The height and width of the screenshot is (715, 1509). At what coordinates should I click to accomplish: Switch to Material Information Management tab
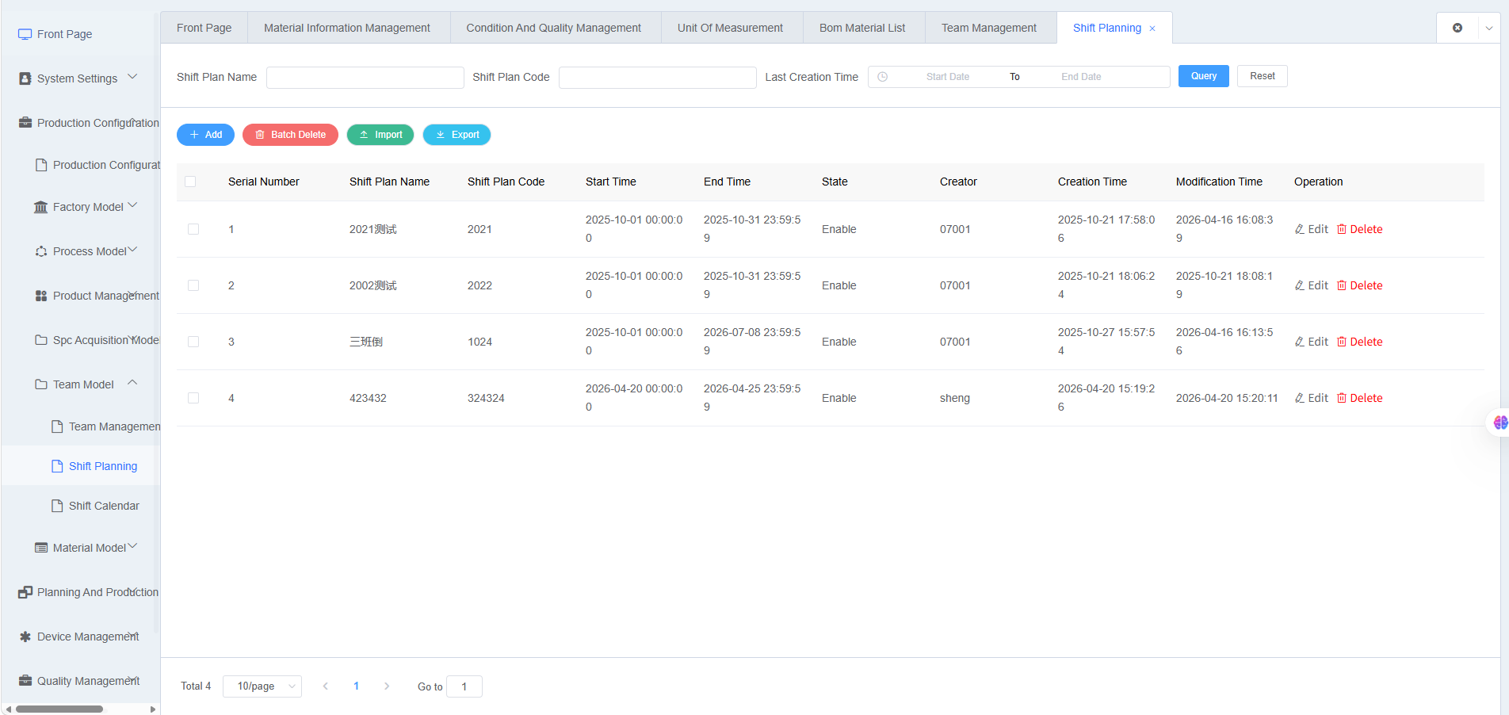[347, 28]
